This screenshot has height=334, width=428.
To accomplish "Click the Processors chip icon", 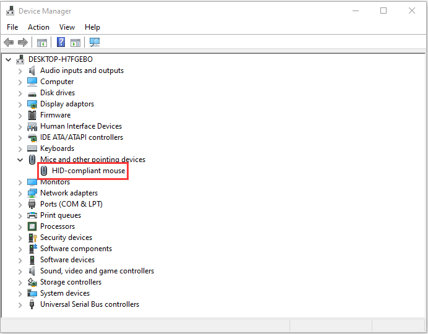I will point(33,226).
